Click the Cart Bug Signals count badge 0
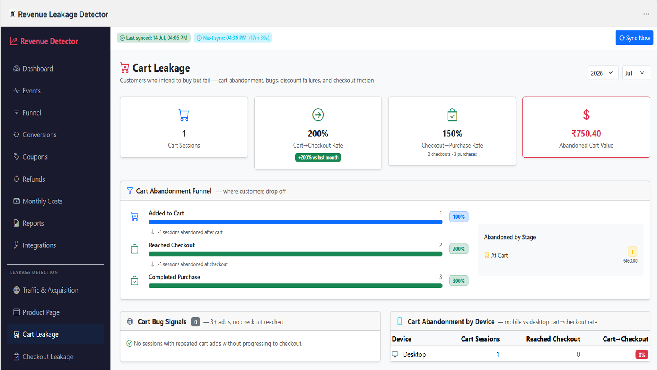The image size is (657, 370). (x=195, y=322)
